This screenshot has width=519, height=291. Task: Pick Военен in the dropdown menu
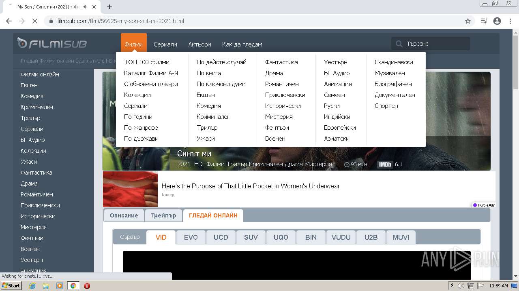275,139
